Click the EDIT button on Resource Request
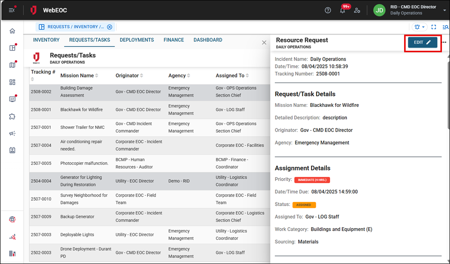The image size is (450, 264). pyautogui.click(x=421, y=42)
